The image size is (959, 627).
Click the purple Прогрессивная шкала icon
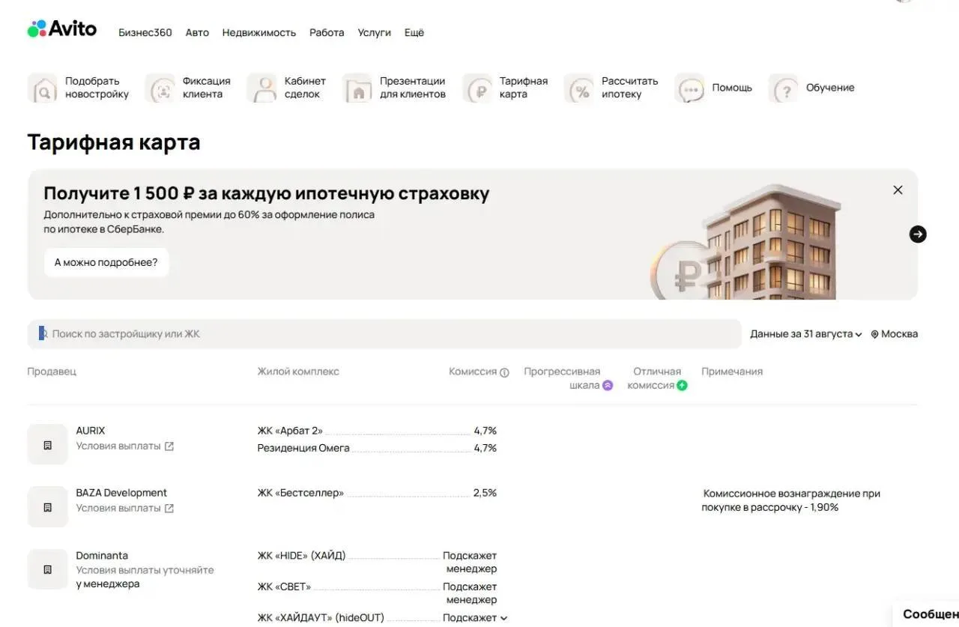click(x=608, y=385)
